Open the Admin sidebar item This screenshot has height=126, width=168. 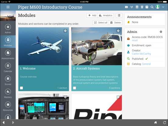[8, 29]
